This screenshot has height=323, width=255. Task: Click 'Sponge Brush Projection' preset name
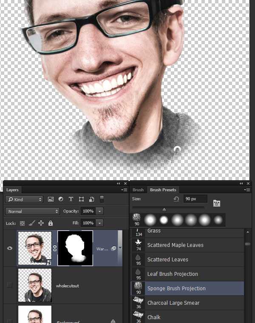[176, 289]
